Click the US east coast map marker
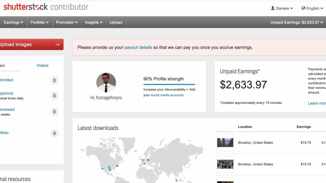This screenshot has width=326, height=183. tap(117, 166)
